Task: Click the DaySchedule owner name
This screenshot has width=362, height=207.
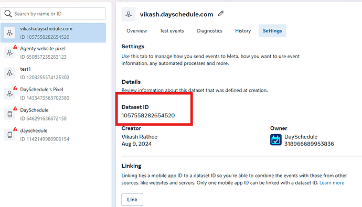Action: (x=301, y=137)
